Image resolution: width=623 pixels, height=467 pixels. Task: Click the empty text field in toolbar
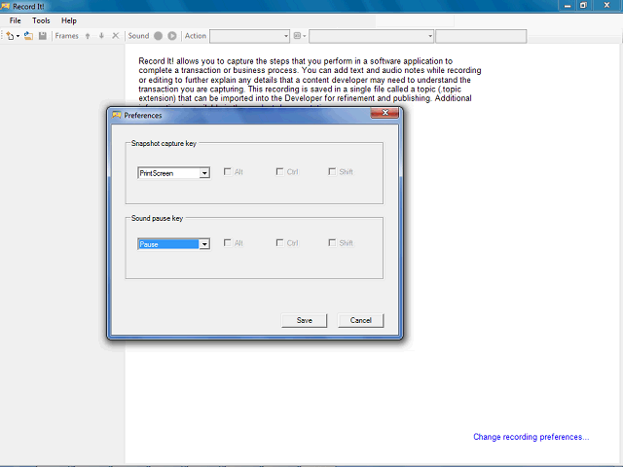point(481,36)
